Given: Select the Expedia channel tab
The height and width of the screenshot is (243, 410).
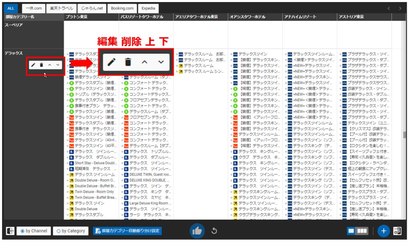Looking at the screenshot, I should click(149, 8).
